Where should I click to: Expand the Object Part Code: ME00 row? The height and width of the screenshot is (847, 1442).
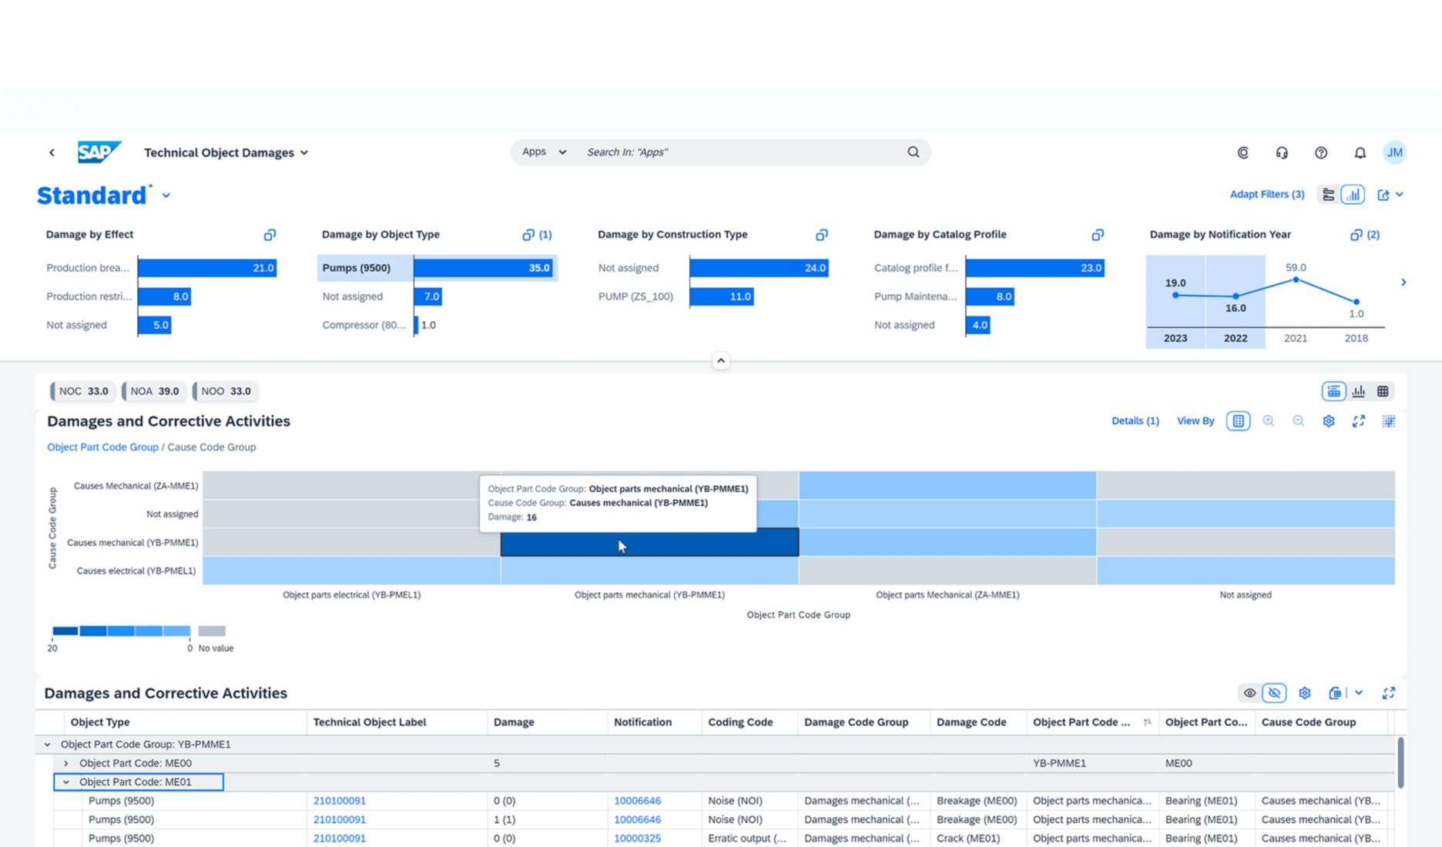pyautogui.click(x=66, y=763)
